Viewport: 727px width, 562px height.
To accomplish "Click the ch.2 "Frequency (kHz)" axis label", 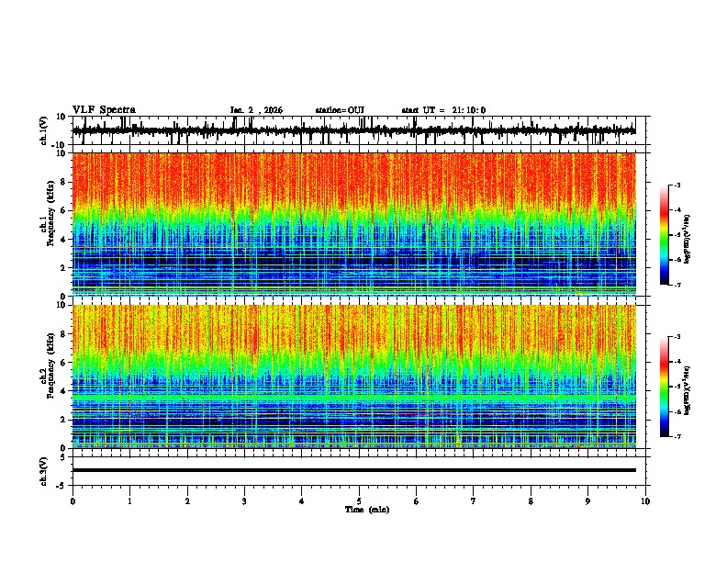I will point(51,365).
